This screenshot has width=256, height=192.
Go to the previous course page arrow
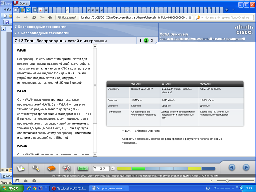232,167
